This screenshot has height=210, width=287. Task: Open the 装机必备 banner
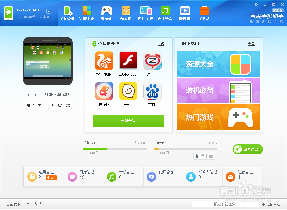pyautogui.click(x=219, y=91)
